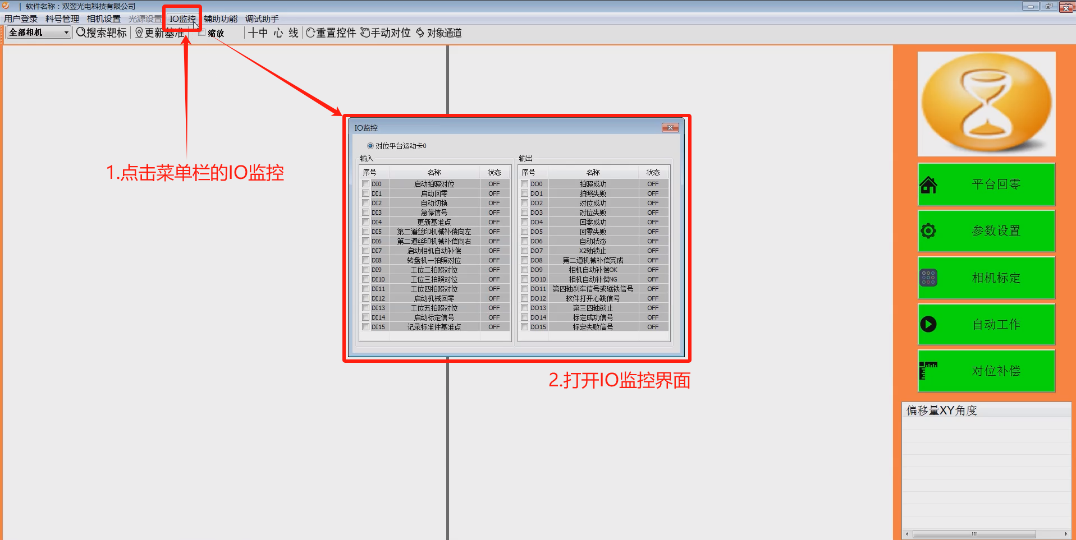Screen dimensions: 1076x540
Task: Click the play icon for 自动工作
Action: tap(928, 324)
